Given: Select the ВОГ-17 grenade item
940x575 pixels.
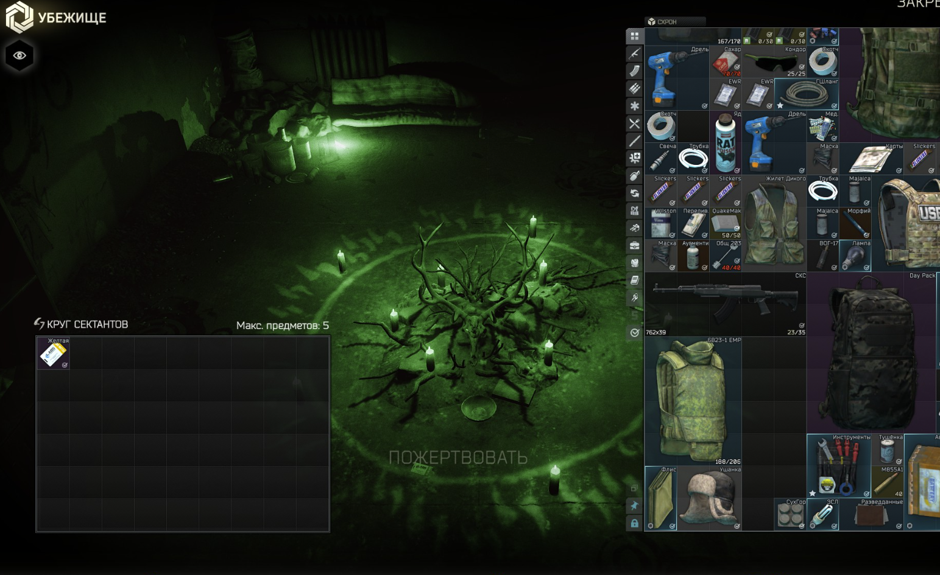Looking at the screenshot, I should click(822, 255).
